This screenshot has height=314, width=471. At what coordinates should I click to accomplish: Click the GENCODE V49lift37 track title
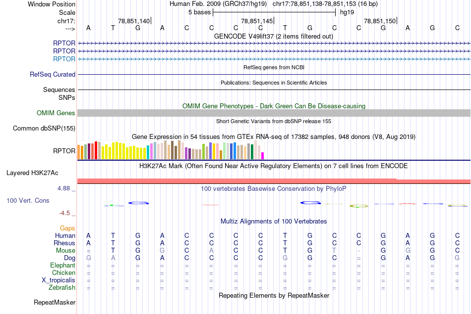point(274,36)
